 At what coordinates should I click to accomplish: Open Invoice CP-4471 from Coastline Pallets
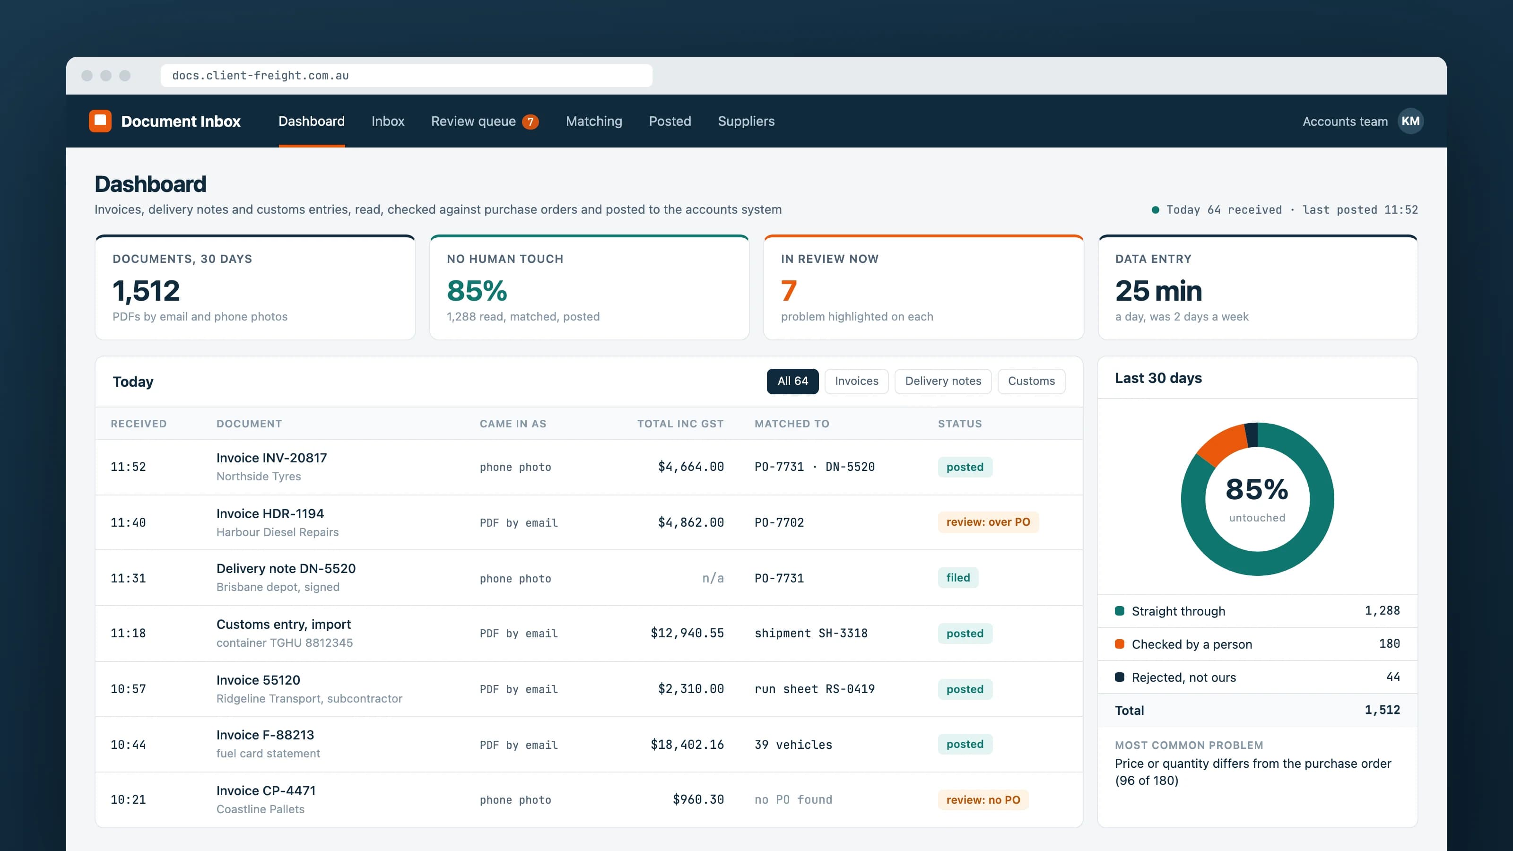[x=589, y=800]
